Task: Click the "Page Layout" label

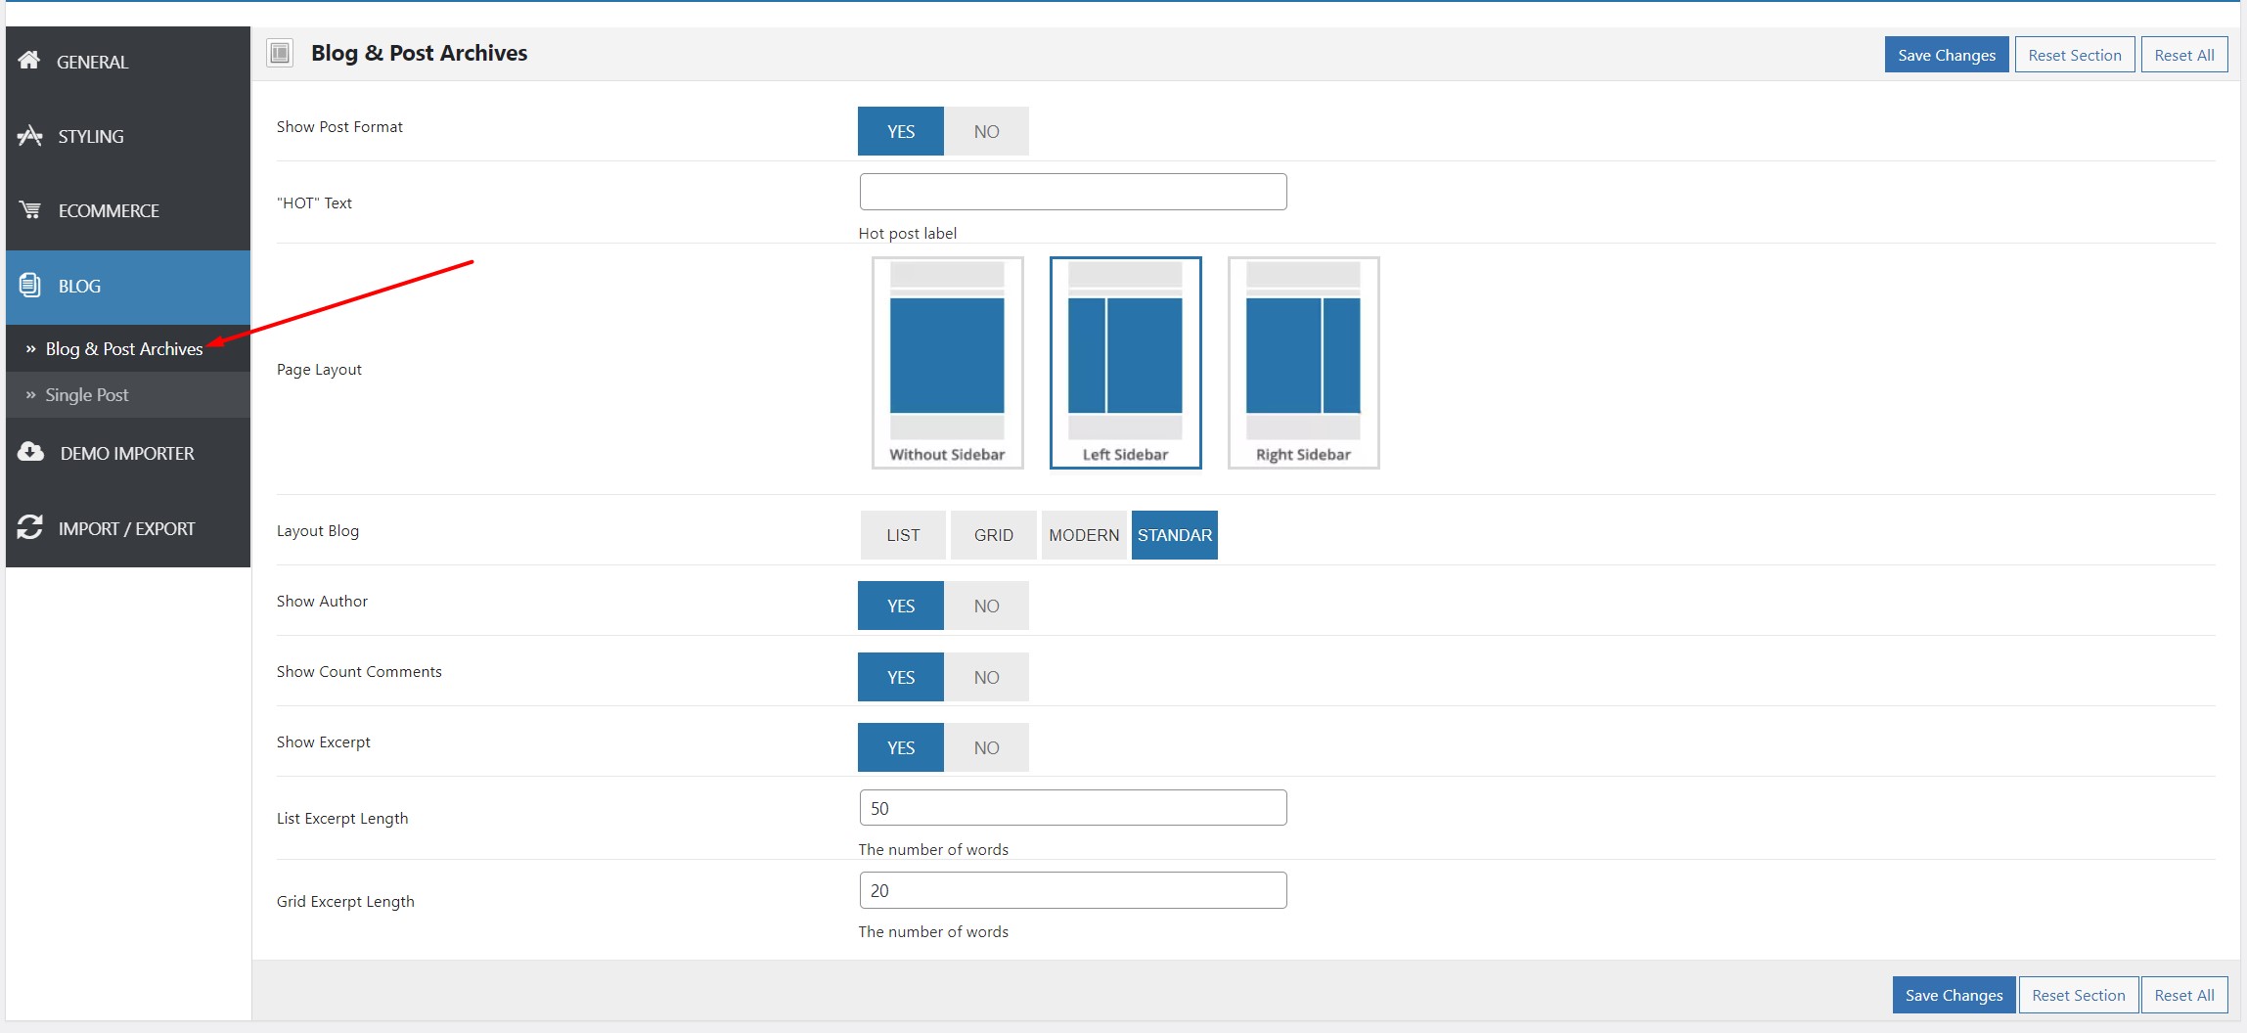Action: pos(319,370)
